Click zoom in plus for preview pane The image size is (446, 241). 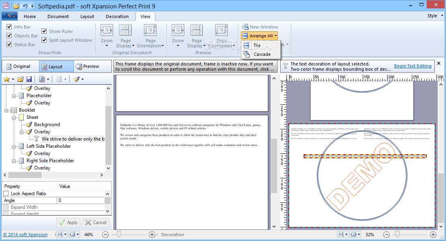pos(433,235)
